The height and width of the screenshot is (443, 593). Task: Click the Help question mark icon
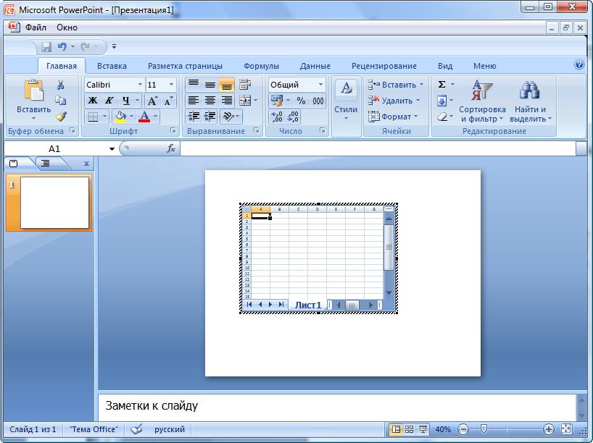(579, 65)
